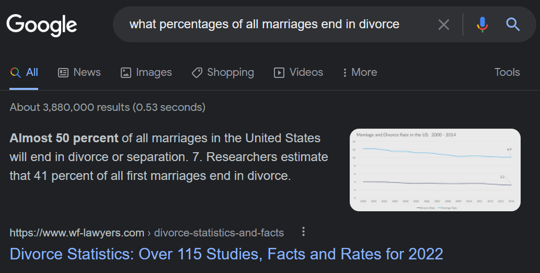Click the snippet sentence about 41 percent first marriages
Screen dimensions: 540x273
(x=149, y=176)
